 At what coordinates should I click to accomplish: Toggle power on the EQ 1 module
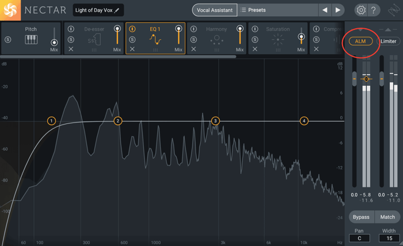(132, 29)
